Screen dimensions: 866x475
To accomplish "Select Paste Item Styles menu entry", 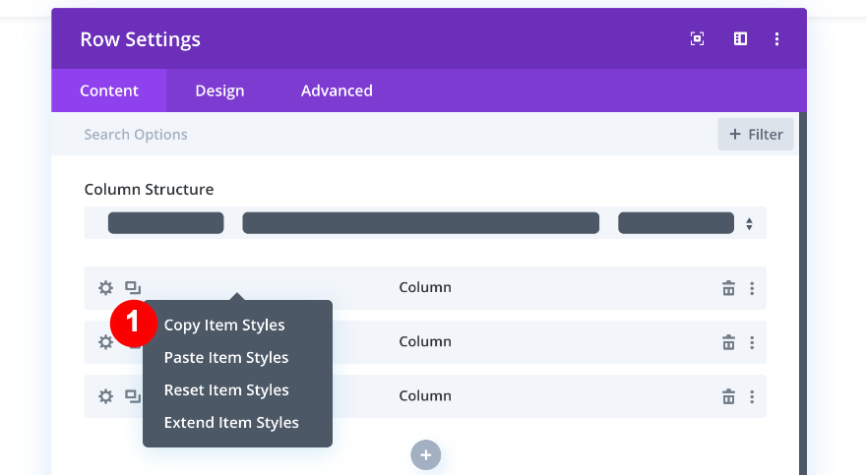I will tap(226, 358).
